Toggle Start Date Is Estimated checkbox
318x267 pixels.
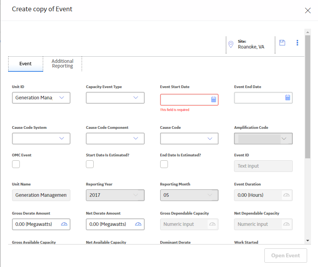90,164
